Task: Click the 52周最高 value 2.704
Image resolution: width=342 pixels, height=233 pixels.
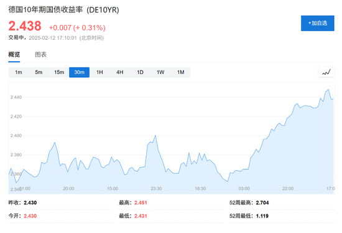Action: pyautogui.click(x=262, y=202)
